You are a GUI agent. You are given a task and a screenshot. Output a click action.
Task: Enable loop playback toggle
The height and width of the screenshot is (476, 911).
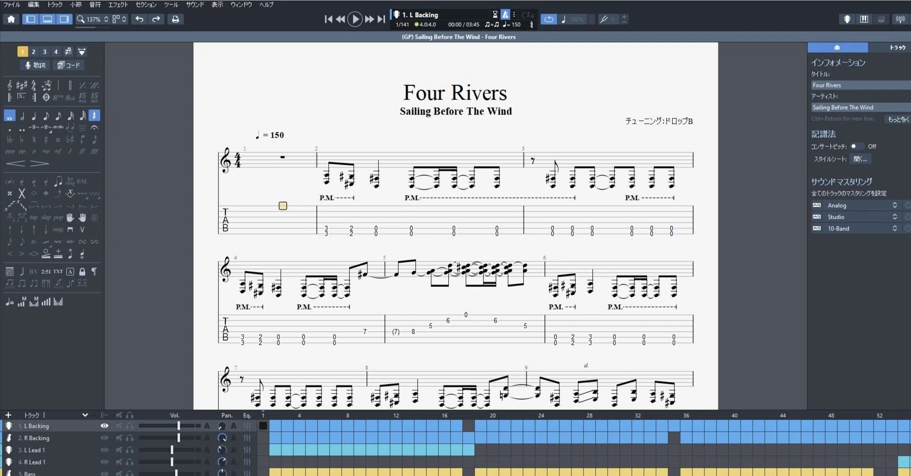(549, 19)
